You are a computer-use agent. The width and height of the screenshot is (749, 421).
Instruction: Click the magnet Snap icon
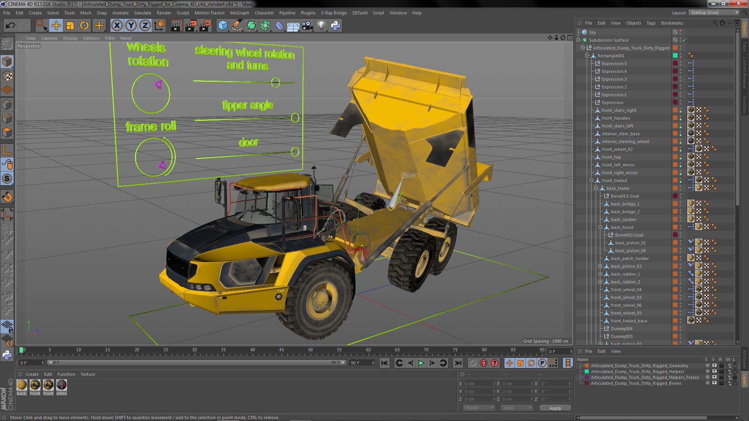coord(7,197)
